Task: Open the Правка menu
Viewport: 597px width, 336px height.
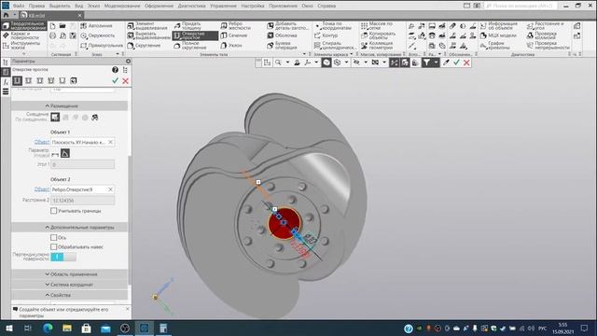Action: [36, 6]
